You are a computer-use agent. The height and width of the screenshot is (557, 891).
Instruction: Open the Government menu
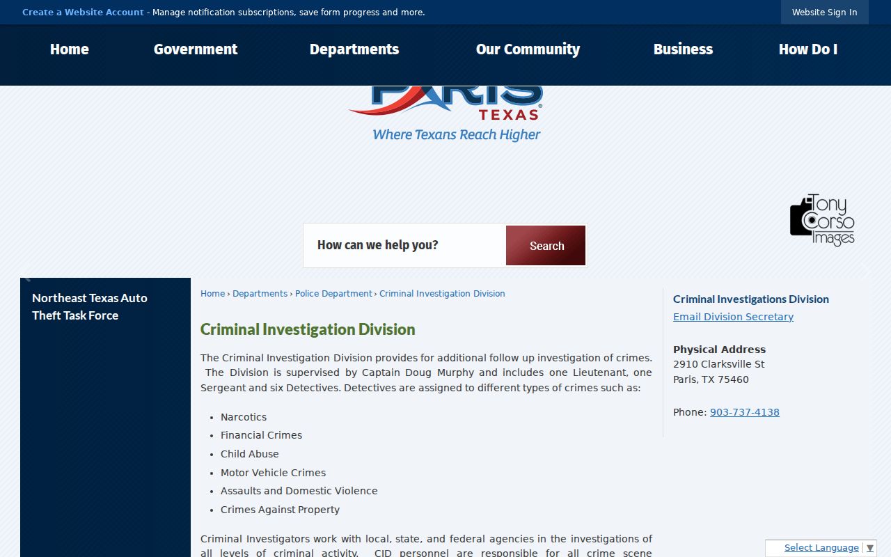[x=196, y=49]
